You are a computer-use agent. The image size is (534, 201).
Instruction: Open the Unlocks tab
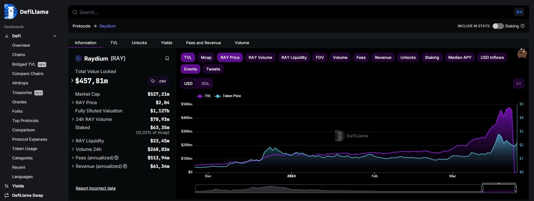[139, 43]
